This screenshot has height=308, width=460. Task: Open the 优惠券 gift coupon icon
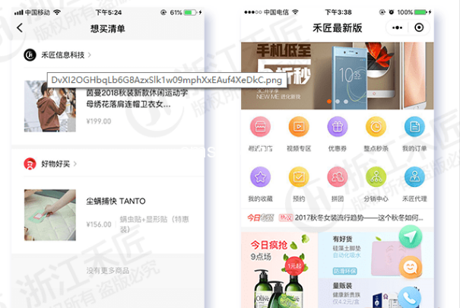coord(338,127)
